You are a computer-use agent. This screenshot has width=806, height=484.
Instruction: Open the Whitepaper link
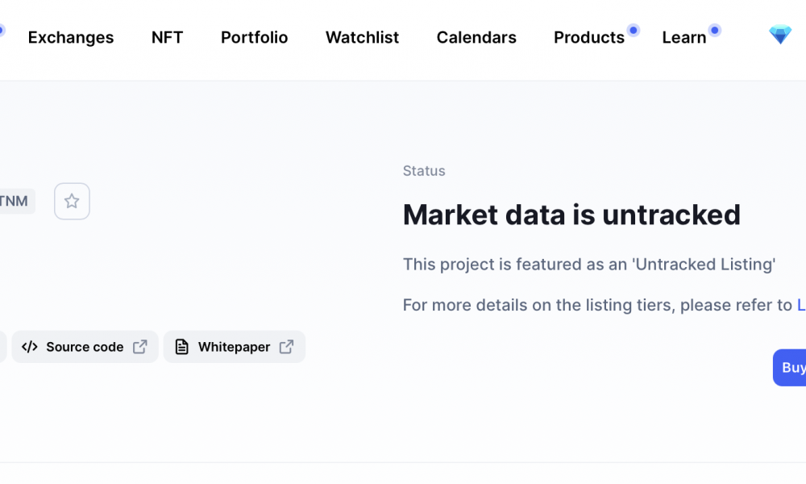[x=235, y=347]
